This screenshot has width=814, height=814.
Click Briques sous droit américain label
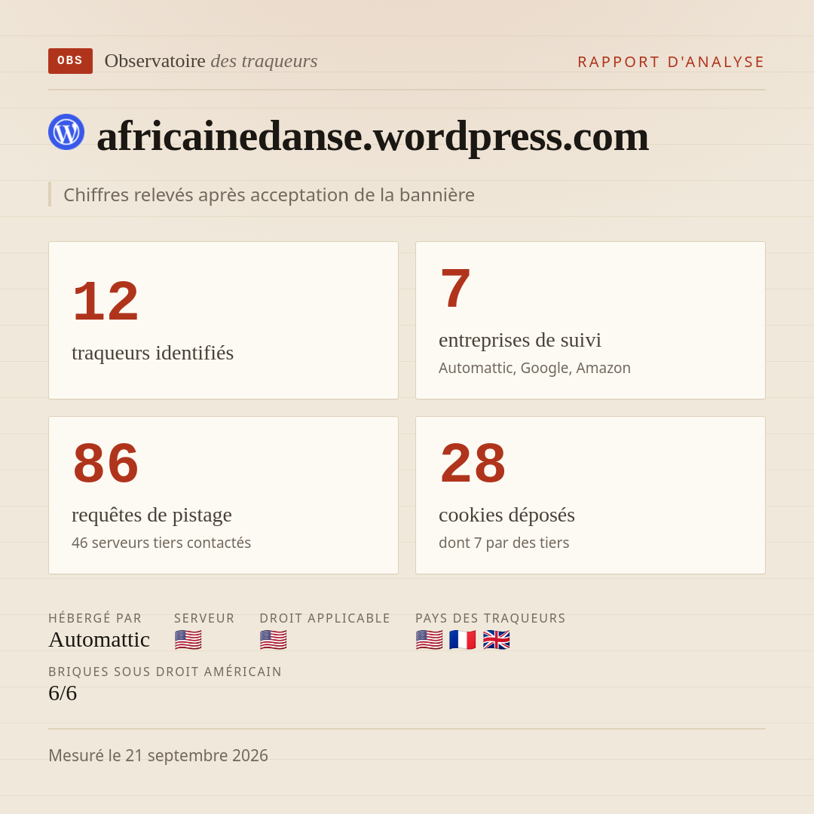coord(165,672)
